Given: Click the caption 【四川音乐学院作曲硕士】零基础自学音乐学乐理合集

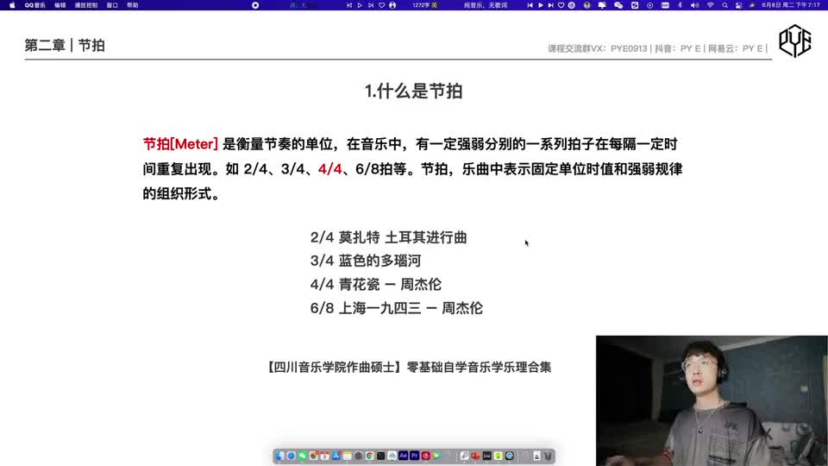Looking at the screenshot, I should tap(408, 367).
